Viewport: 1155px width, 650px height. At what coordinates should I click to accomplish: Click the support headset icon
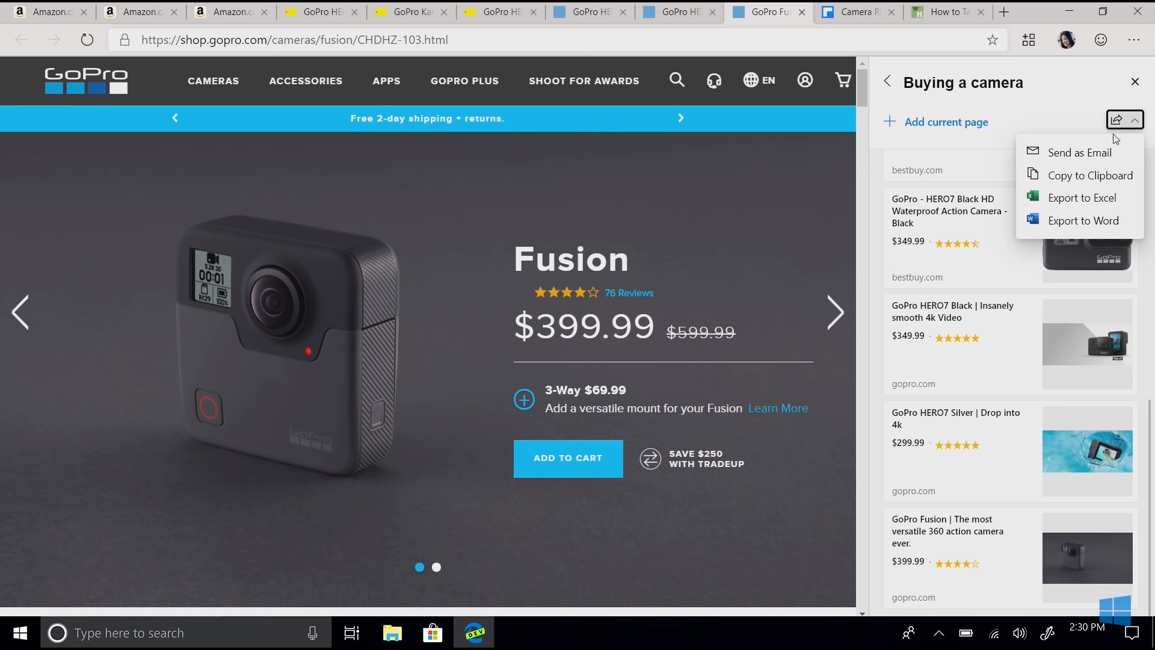(x=714, y=80)
